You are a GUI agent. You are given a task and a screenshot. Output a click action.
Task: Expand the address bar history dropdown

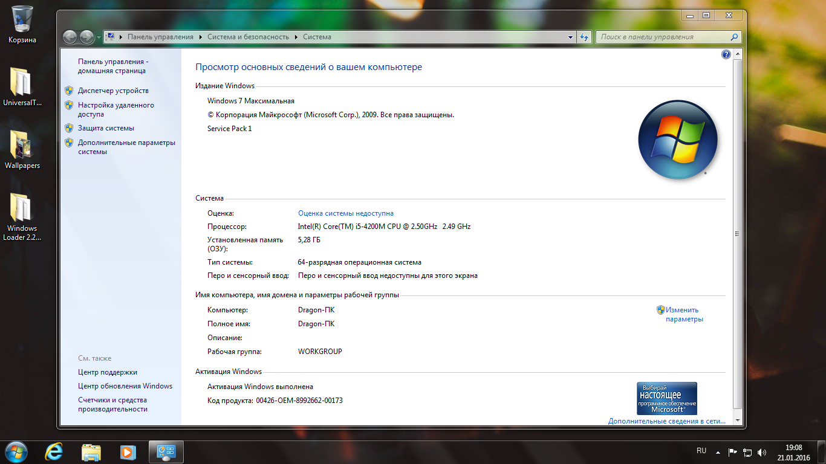click(570, 37)
